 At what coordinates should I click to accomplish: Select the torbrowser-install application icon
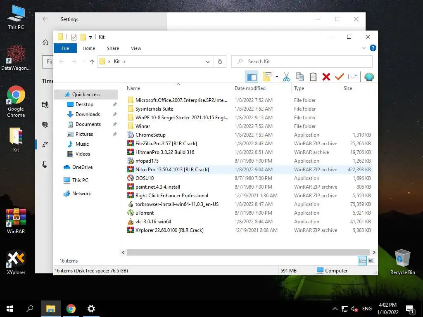pos(131,204)
